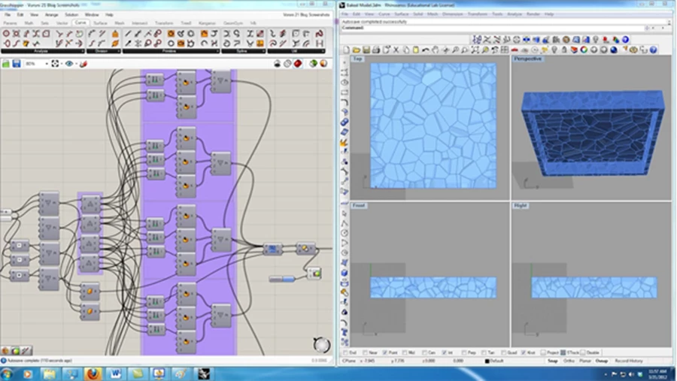Toggle the Mid osnap checkbox
This screenshot has width=677, height=381.
pos(404,352)
